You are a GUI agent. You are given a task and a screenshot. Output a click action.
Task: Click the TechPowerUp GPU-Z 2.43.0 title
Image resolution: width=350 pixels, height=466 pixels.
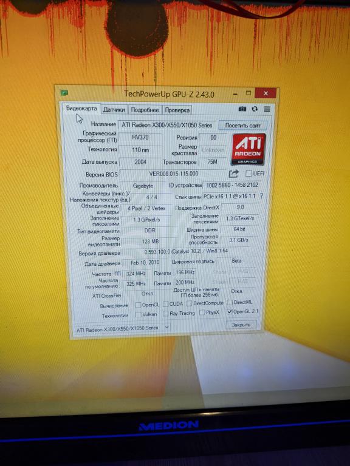(x=169, y=94)
